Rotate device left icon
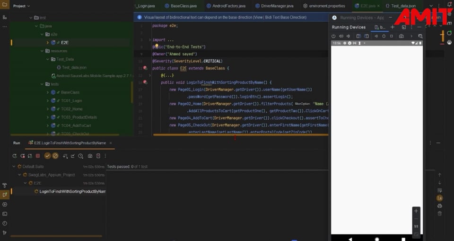Viewport: 454px width, 241px height. pyautogui.click(x=358, y=36)
